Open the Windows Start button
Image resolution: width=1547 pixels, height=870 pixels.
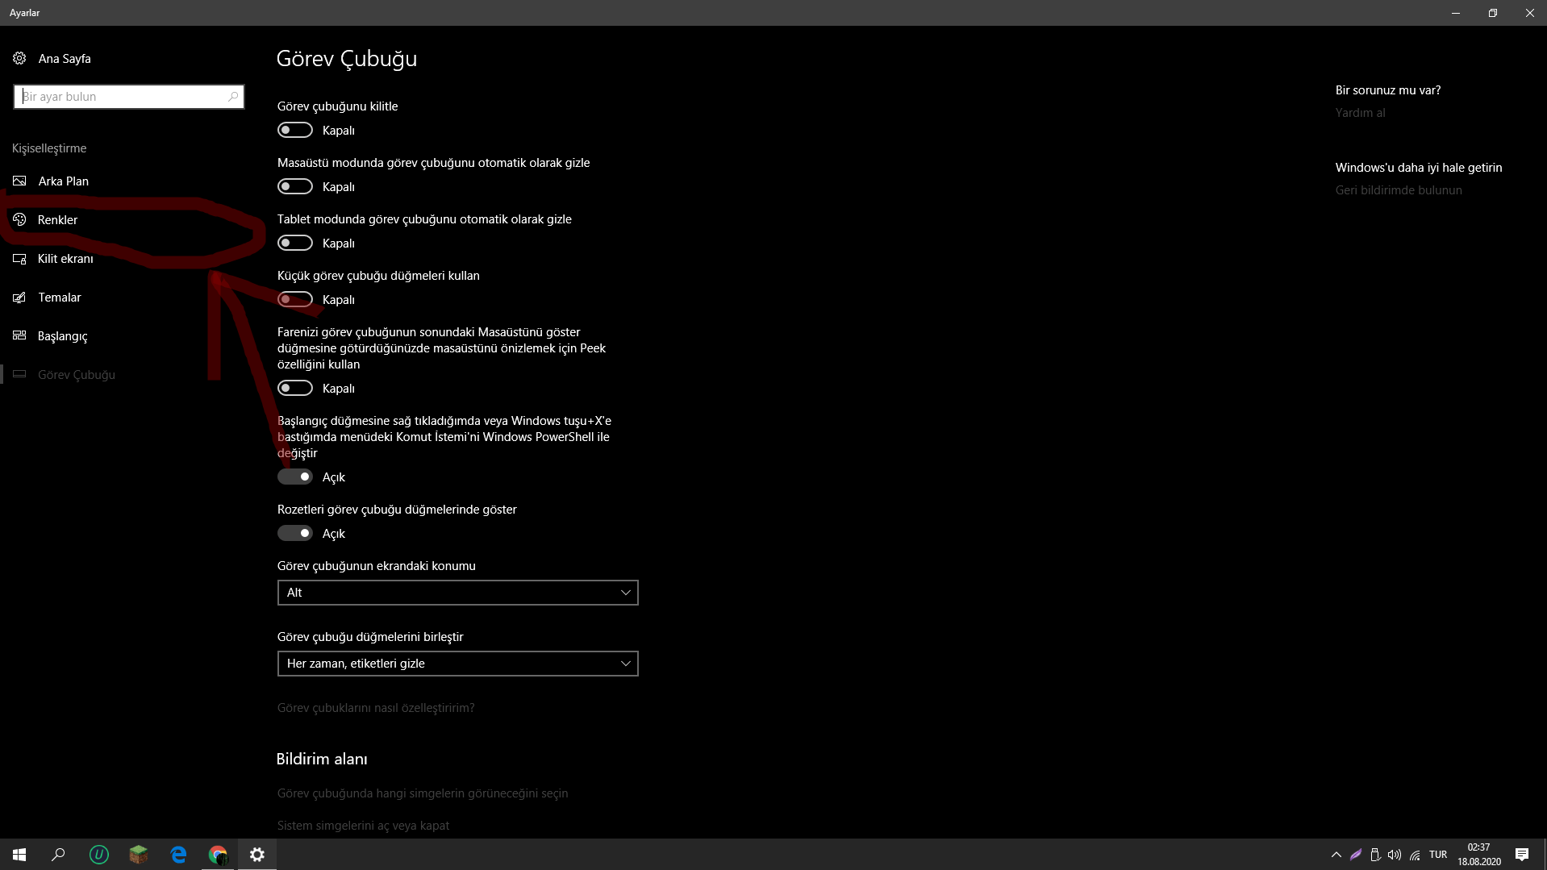tap(19, 854)
